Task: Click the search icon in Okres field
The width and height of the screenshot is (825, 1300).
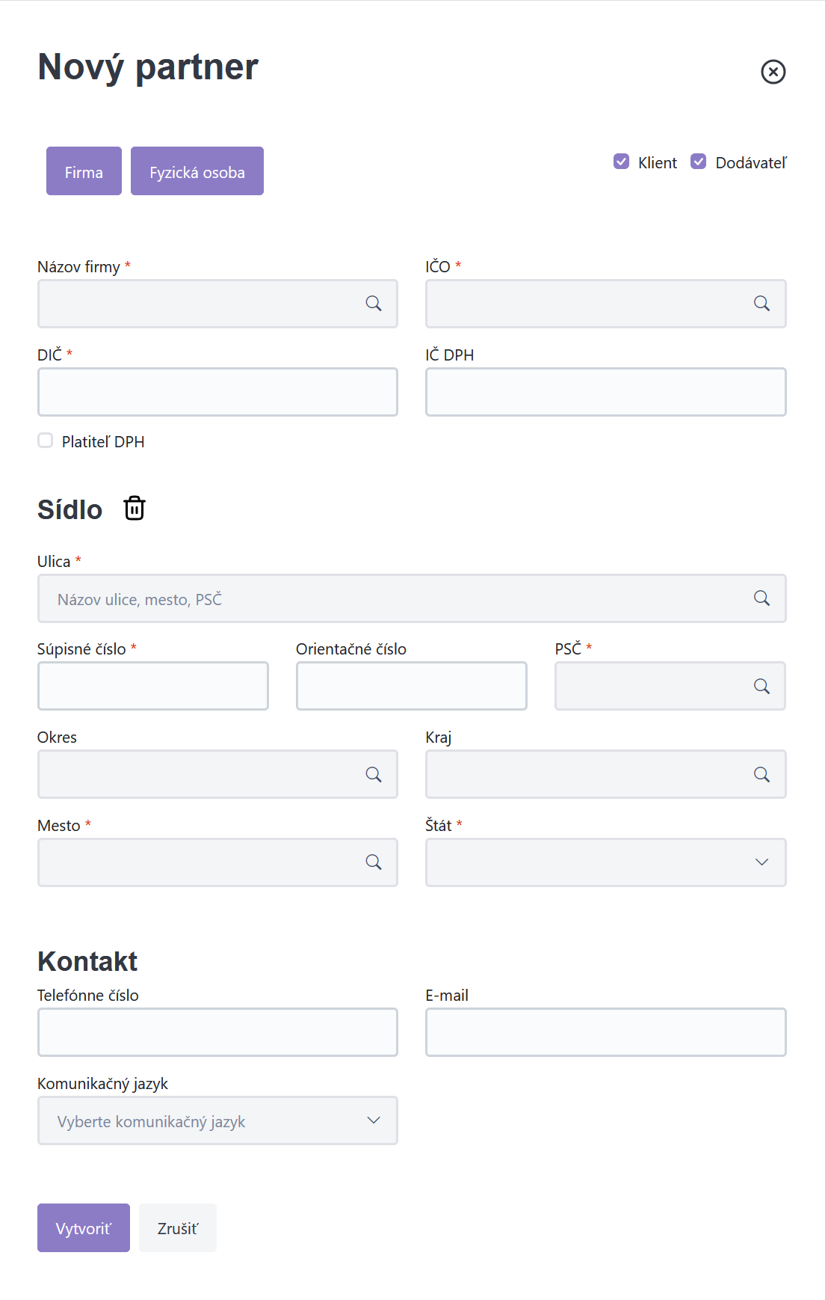Action: 374,775
